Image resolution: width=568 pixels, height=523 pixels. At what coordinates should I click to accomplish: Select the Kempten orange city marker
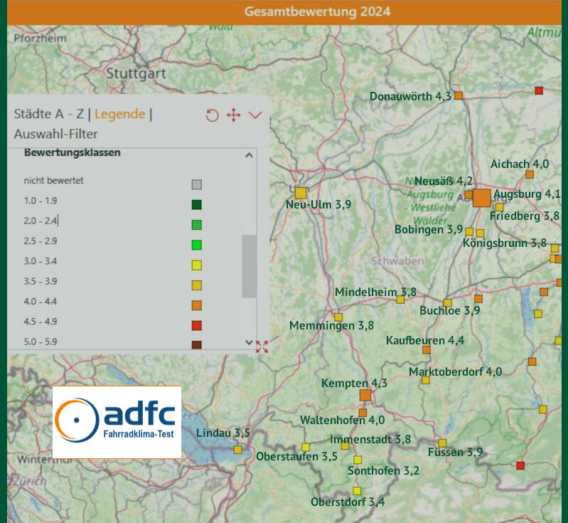click(x=365, y=395)
